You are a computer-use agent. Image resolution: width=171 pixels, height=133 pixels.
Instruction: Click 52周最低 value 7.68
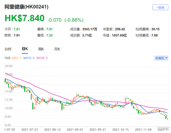coord(155,35)
